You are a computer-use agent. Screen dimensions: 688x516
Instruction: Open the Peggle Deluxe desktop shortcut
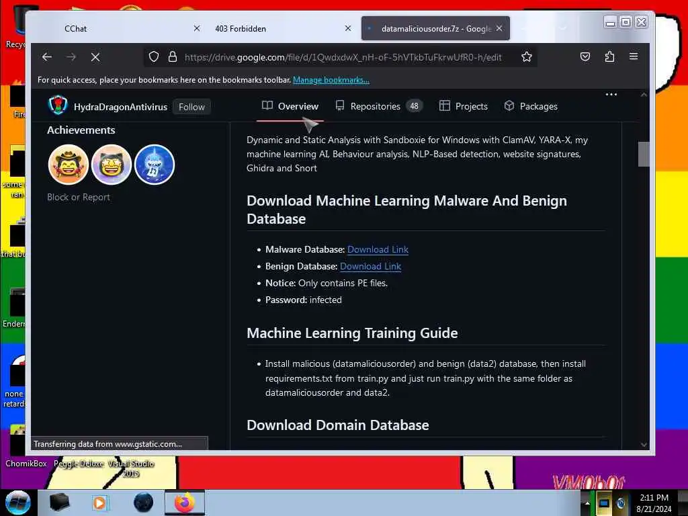(x=79, y=464)
